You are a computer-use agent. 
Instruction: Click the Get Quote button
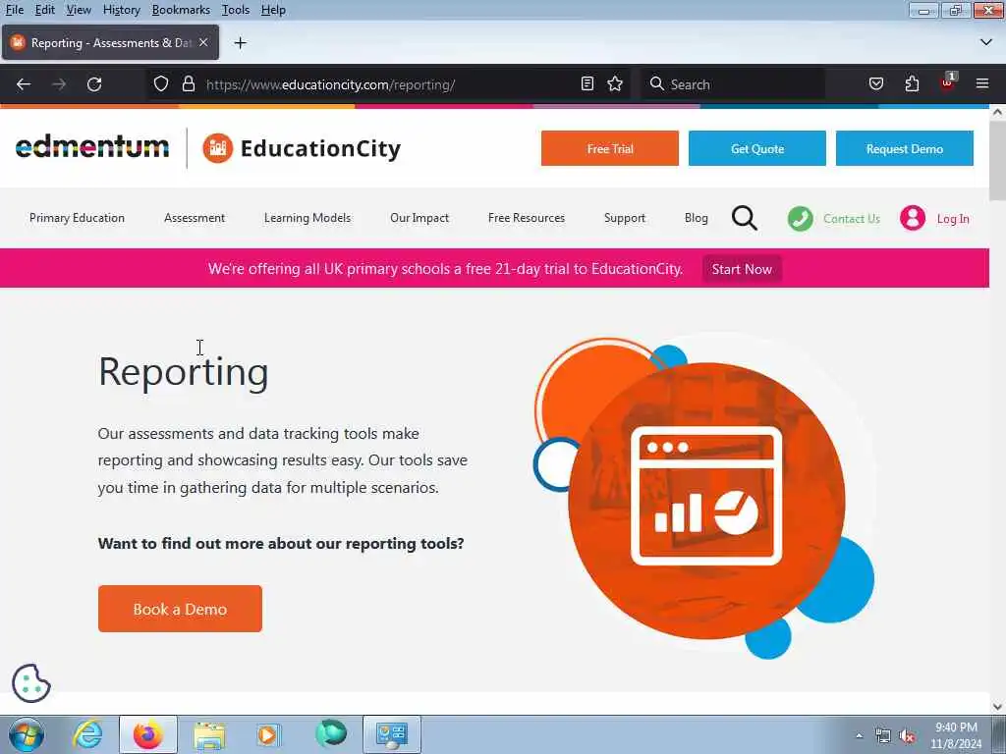[x=757, y=148]
